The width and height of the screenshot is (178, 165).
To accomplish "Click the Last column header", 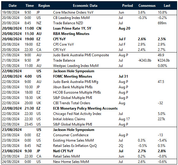I will point(167,6).
